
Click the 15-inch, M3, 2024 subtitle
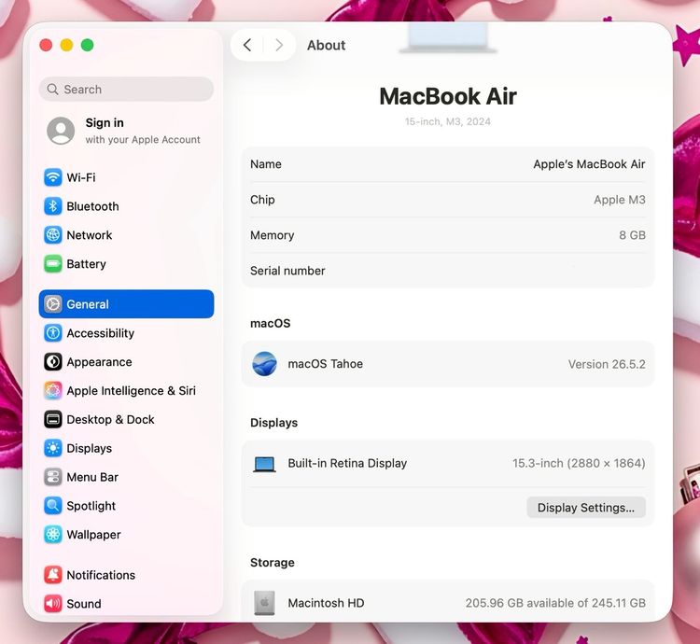pos(448,121)
